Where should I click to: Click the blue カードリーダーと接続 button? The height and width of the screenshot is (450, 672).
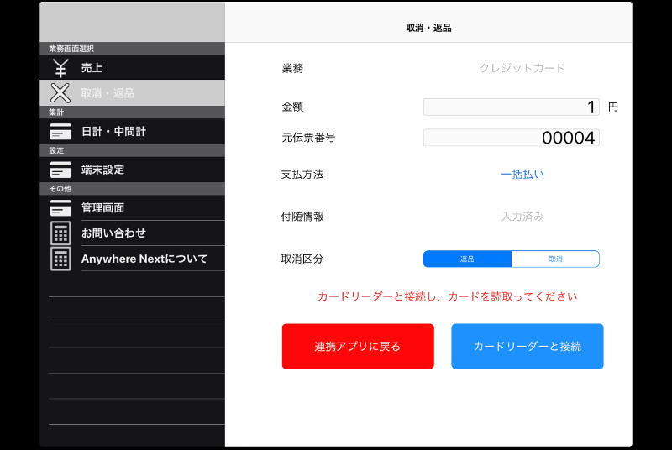tap(528, 347)
